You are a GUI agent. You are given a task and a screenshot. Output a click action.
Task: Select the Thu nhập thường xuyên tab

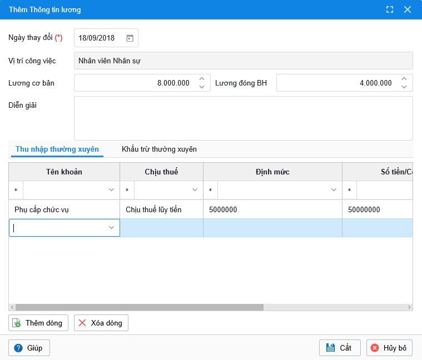[57, 149]
